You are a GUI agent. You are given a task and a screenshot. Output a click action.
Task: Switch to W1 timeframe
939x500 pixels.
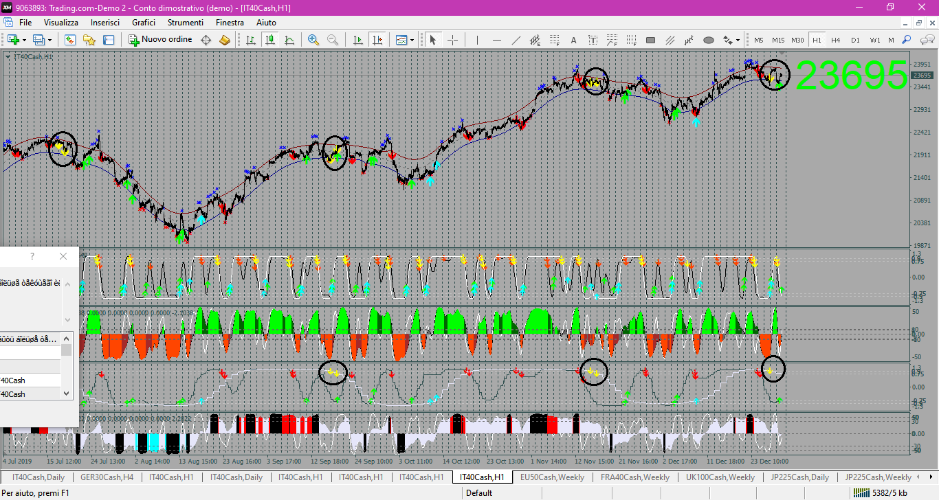(874, 40)
